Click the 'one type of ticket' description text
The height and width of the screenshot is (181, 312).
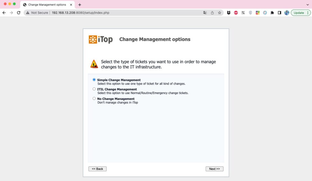(141, 84)
